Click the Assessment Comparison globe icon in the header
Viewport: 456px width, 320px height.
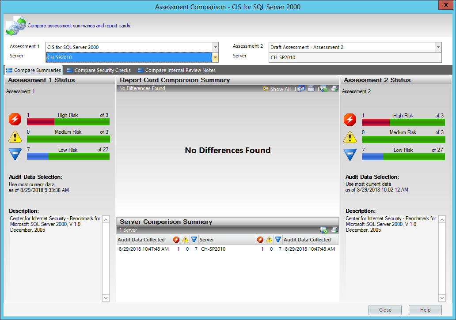click(x=16, y=26)
